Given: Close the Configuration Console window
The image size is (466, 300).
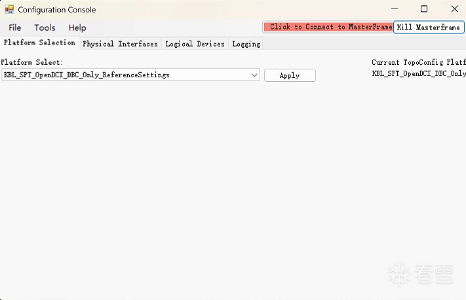Looking at the screenshot, I should point(454,9).
